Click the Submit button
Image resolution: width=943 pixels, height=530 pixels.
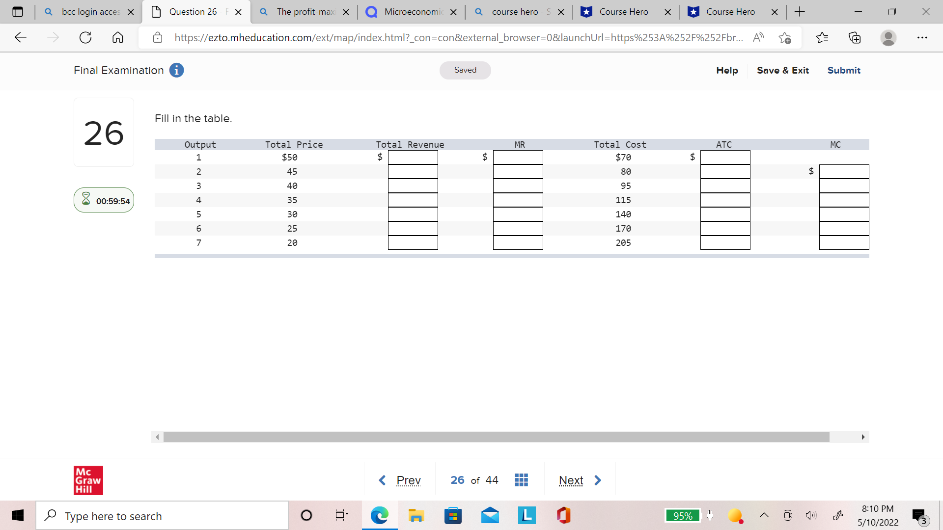click(843, 70)
